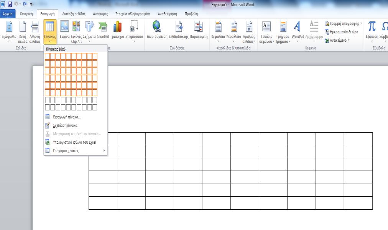Insert a cover page with Εξώφυλλο
The image size is (388, 230).
point(9,32)
